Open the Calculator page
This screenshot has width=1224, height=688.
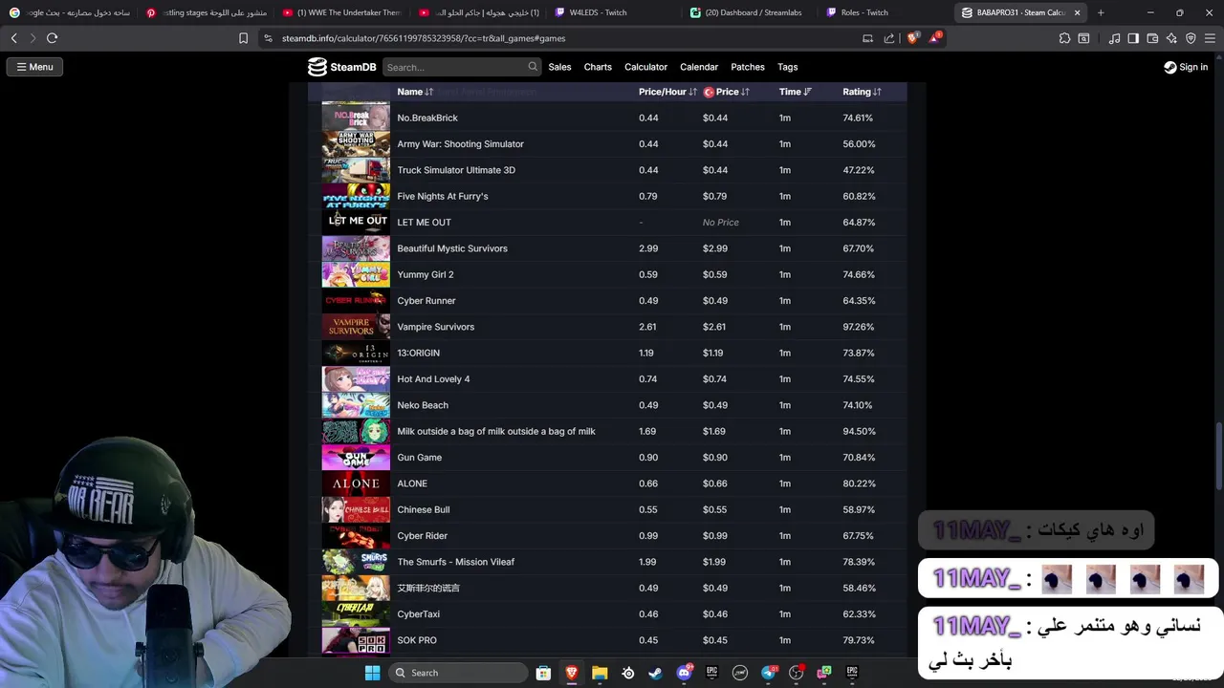[x=645, y=67]
